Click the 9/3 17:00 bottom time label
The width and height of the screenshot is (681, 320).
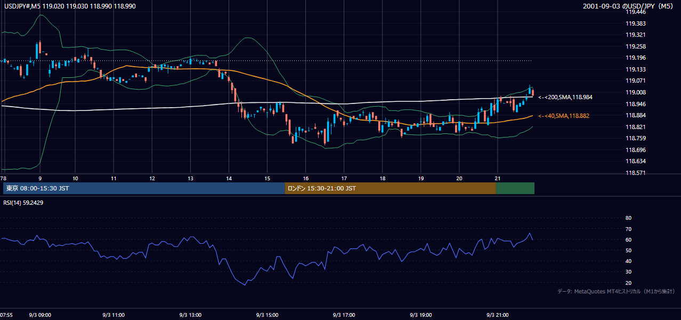[x=344, y=315]
